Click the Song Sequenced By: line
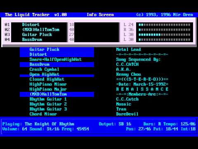Image resolution: width=198 pixels, height=149 pixels. tap(138, 59)
